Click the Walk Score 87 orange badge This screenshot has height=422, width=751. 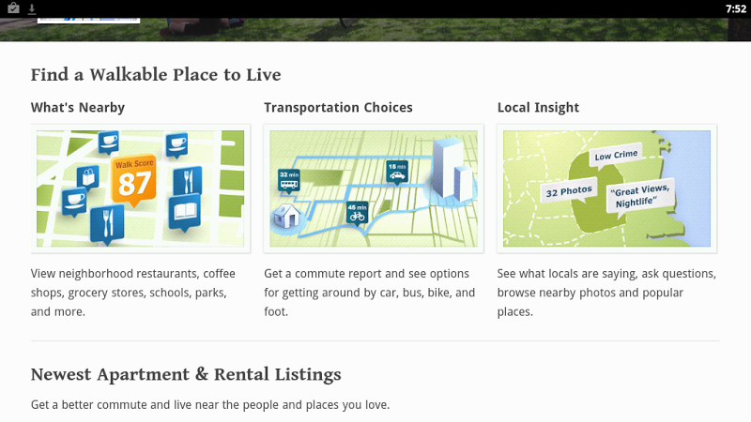pos(134,181)
